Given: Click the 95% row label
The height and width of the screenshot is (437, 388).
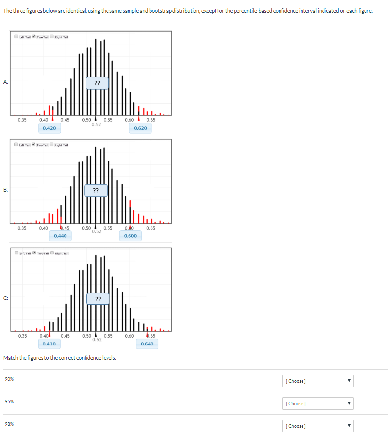Looking at the screenshot, I should click(x=9, y=402).
